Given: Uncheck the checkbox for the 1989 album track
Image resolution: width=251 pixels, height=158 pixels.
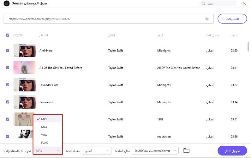Looking at the screenshot, I should tap(8, 119).
